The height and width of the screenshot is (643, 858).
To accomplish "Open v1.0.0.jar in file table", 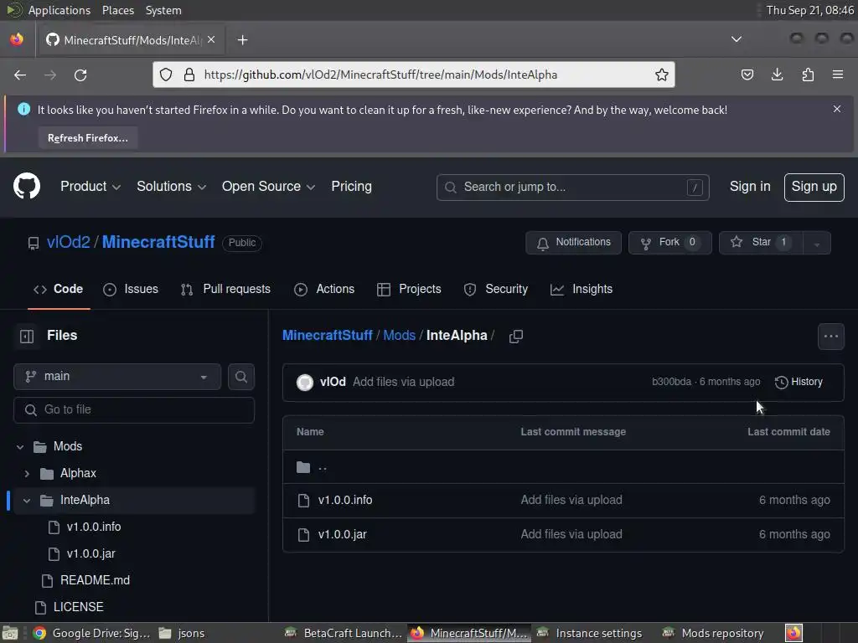I will click(343, 535).
